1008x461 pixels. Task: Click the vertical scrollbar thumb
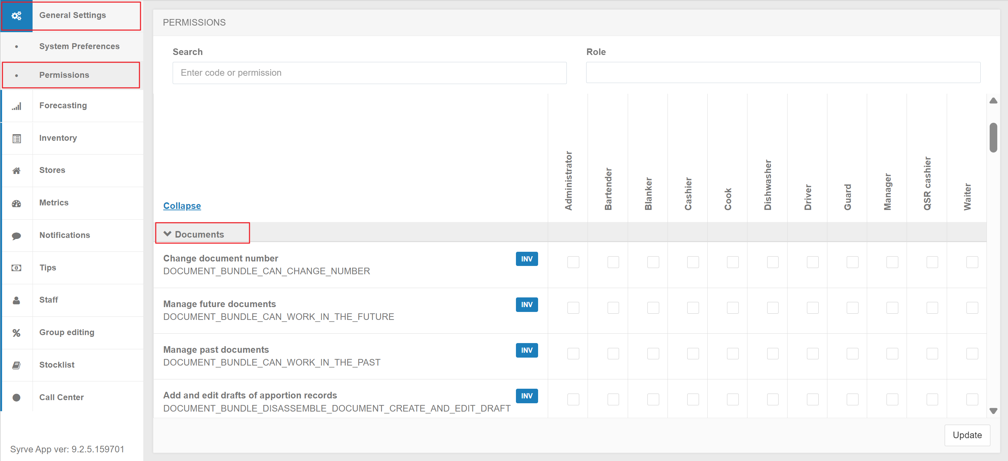pyautogui.click(x=993, y=138)
